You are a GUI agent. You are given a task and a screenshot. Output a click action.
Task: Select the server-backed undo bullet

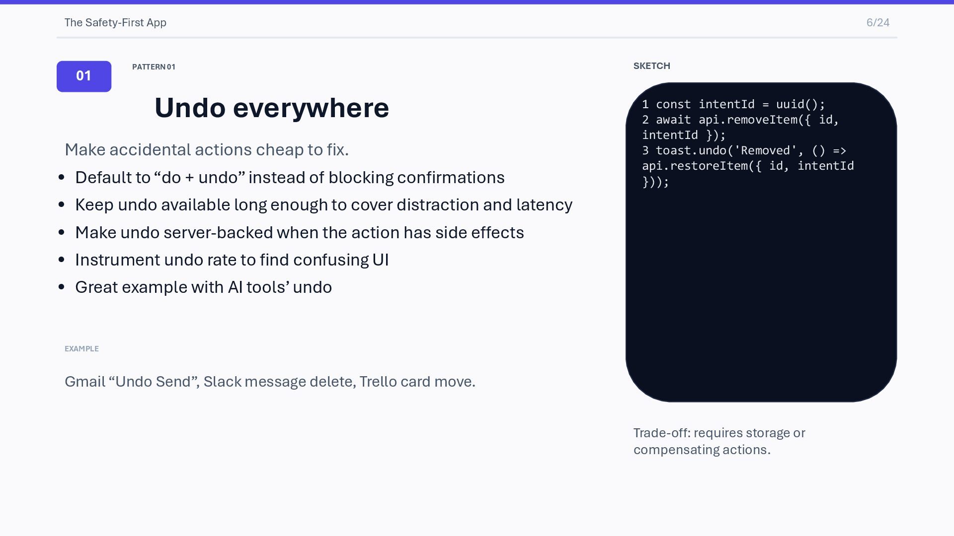[x=299, y=233]
